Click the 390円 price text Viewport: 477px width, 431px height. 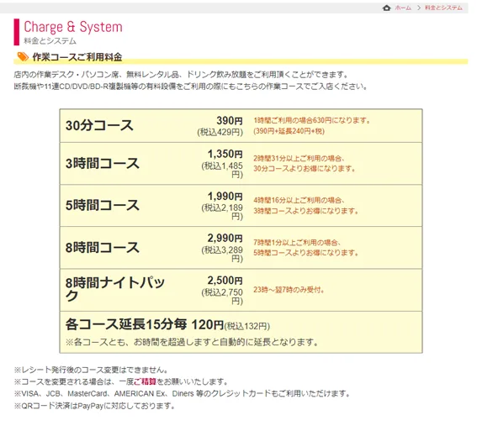coord(230,121)
